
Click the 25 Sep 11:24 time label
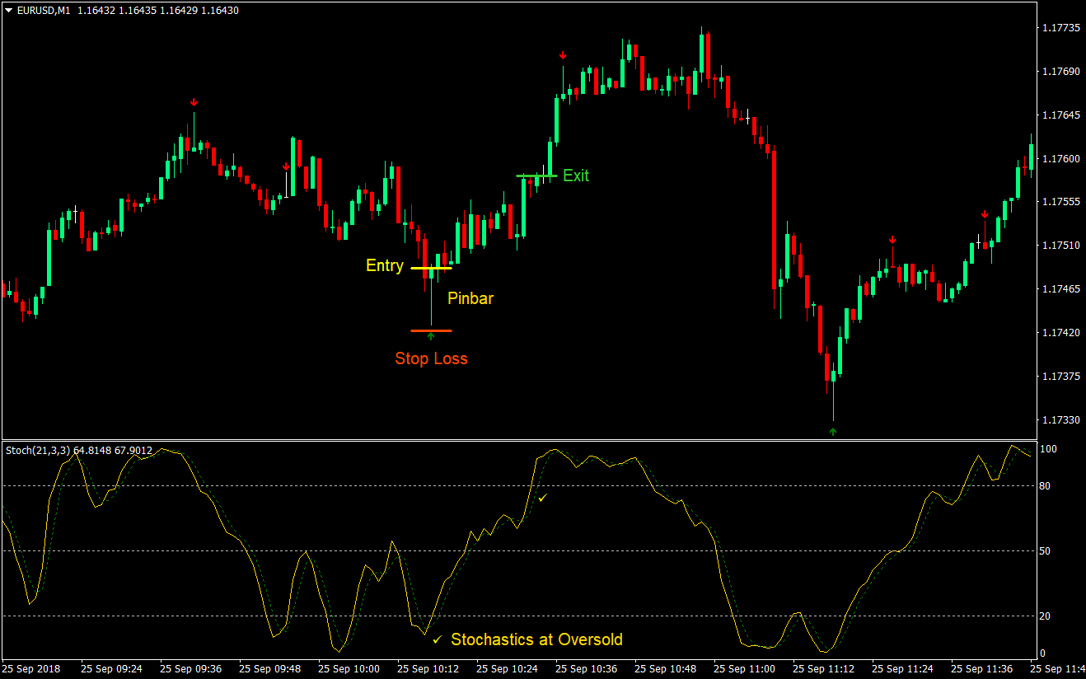coord(903,669)
